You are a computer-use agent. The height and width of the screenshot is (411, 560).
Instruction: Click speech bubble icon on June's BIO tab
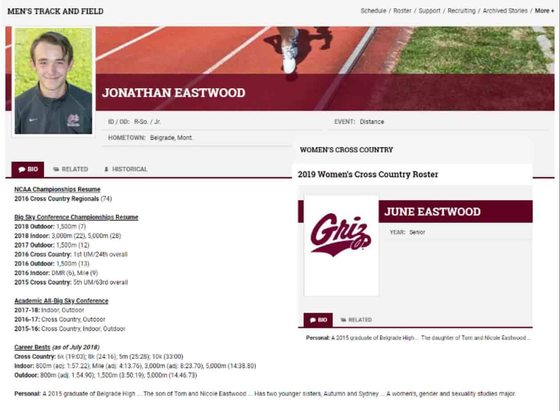[313, 320]
